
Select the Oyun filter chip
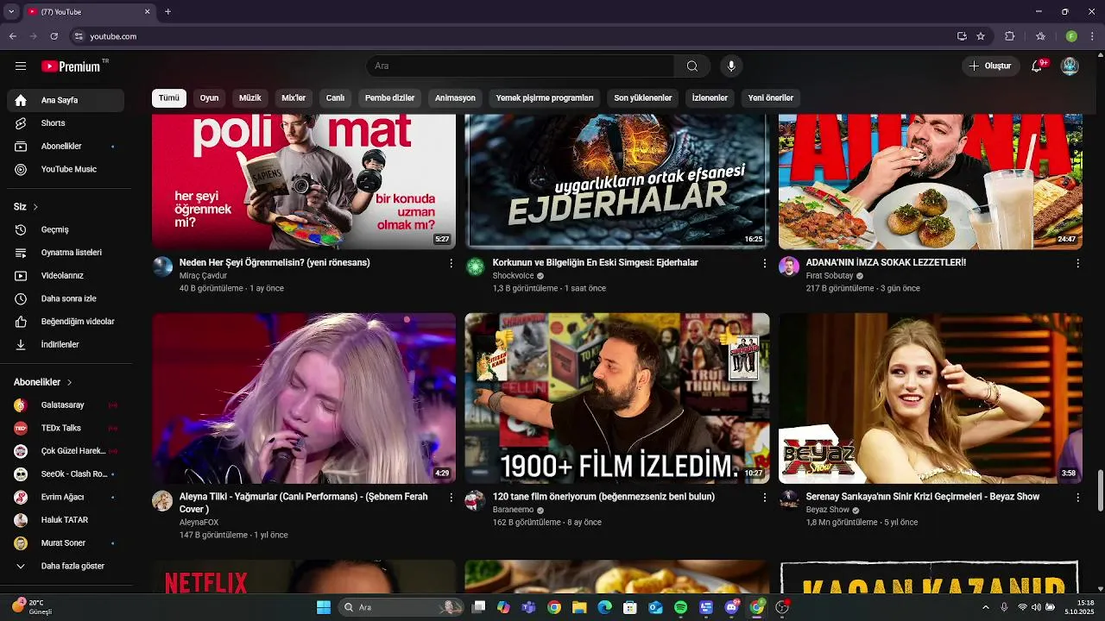click(210, 98)
